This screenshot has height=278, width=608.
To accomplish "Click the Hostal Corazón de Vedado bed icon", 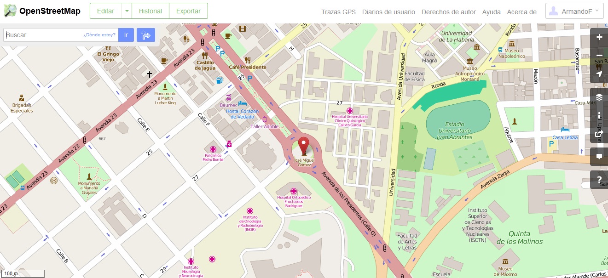I will [243, 104].
